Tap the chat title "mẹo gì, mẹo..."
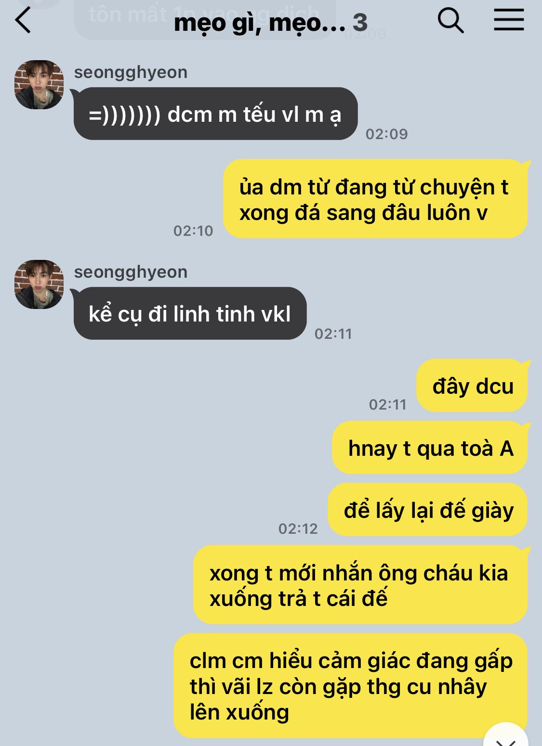This screenshot has height=746, width=542. pyautogui.click(x=260, y=23)
